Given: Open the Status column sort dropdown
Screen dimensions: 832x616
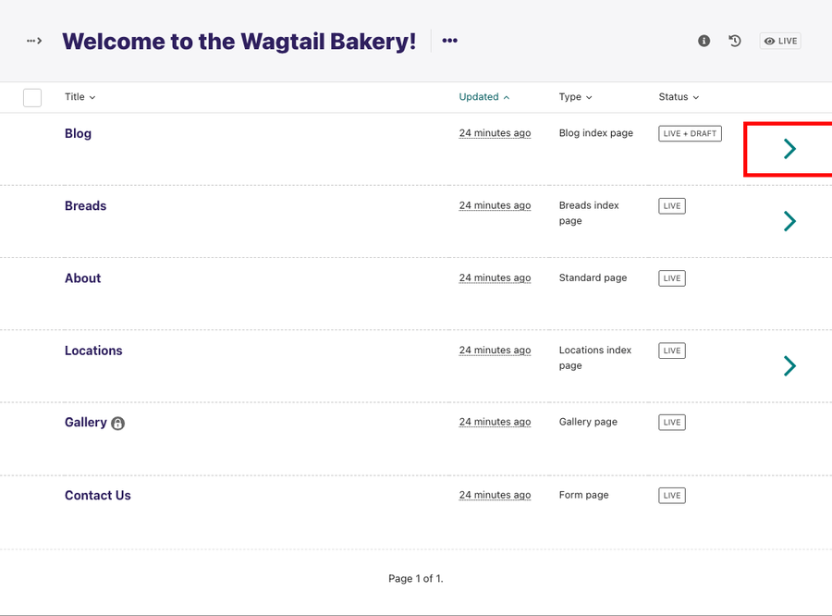Looking at the screenshot, I should point(679,97).
